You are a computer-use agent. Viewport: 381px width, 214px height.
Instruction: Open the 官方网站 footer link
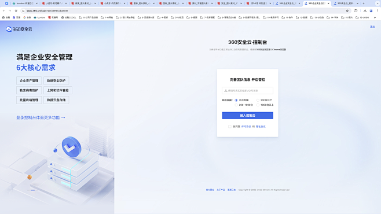pyautogui.click(x=210, y=190)
